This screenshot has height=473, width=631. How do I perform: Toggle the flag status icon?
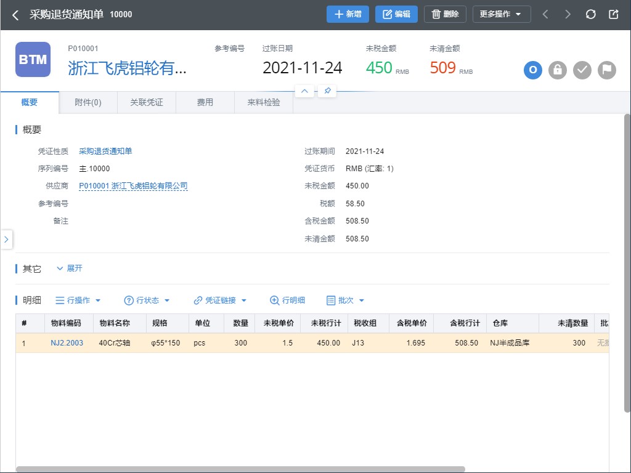[607, 70]
